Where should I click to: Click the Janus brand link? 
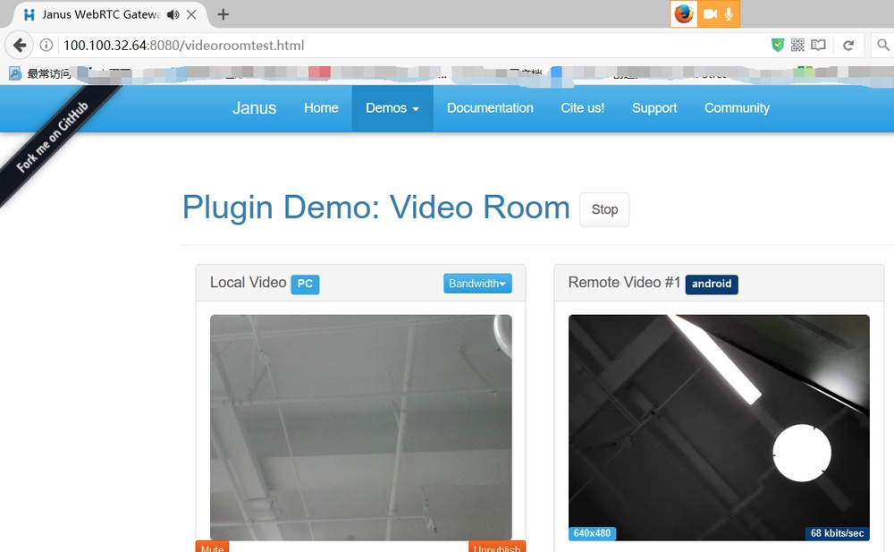(x=254, y=108)
